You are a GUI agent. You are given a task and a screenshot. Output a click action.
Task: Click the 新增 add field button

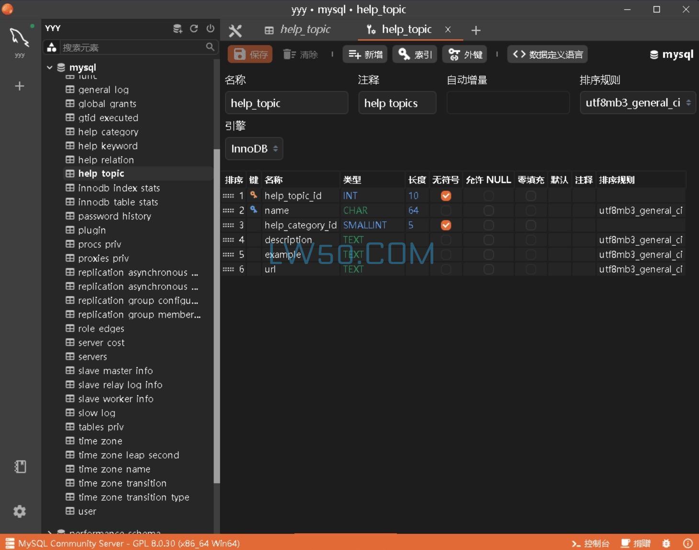(365, 55)
